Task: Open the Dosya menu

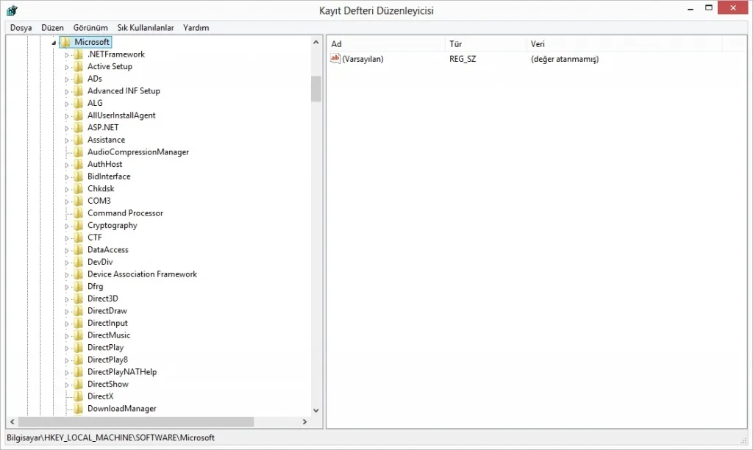Action: click(21, 28)
